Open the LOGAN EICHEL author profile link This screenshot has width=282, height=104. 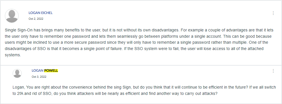40,13
